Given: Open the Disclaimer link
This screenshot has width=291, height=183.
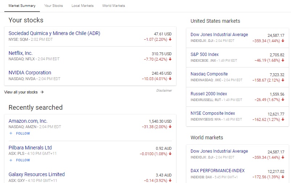Looking at the screenshot, I should coord(164,90).
